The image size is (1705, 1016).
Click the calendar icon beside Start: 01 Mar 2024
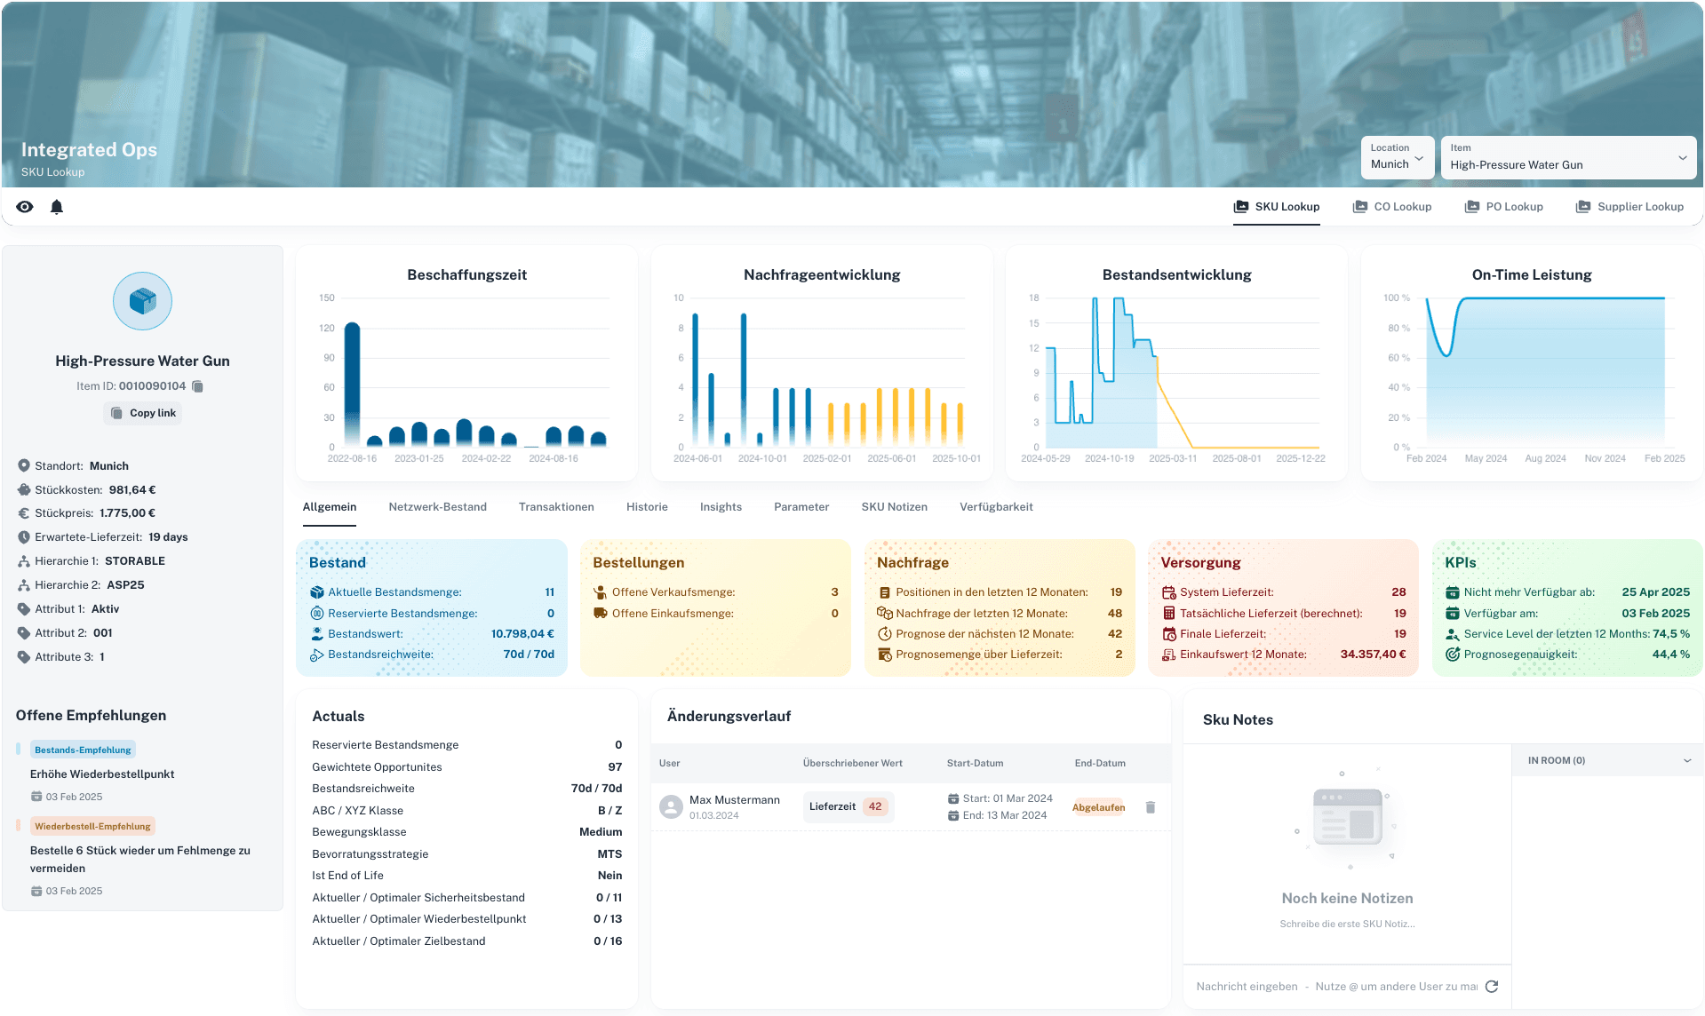(x=952, y=798)
